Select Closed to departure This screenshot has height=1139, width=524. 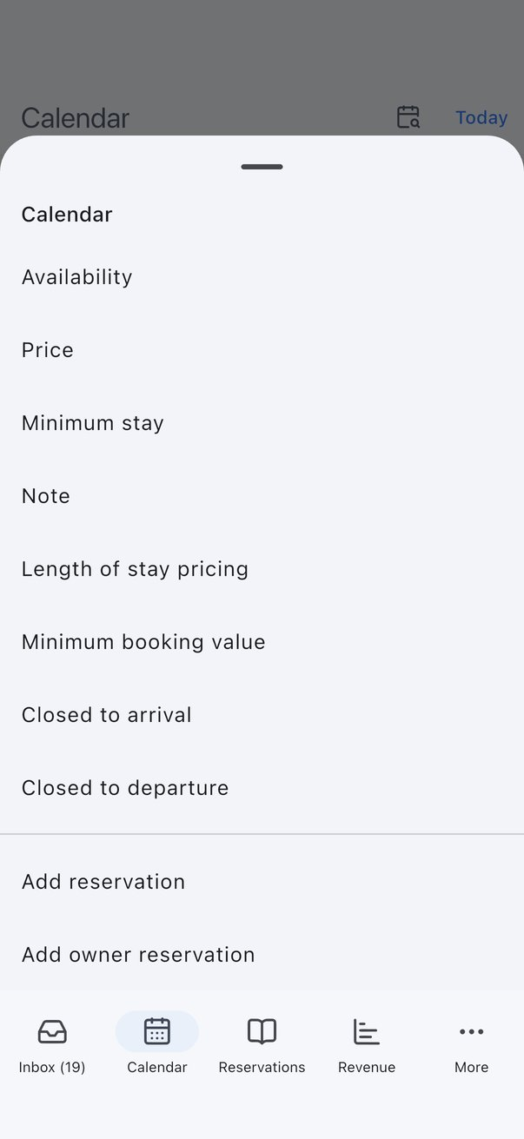point(262,788)
